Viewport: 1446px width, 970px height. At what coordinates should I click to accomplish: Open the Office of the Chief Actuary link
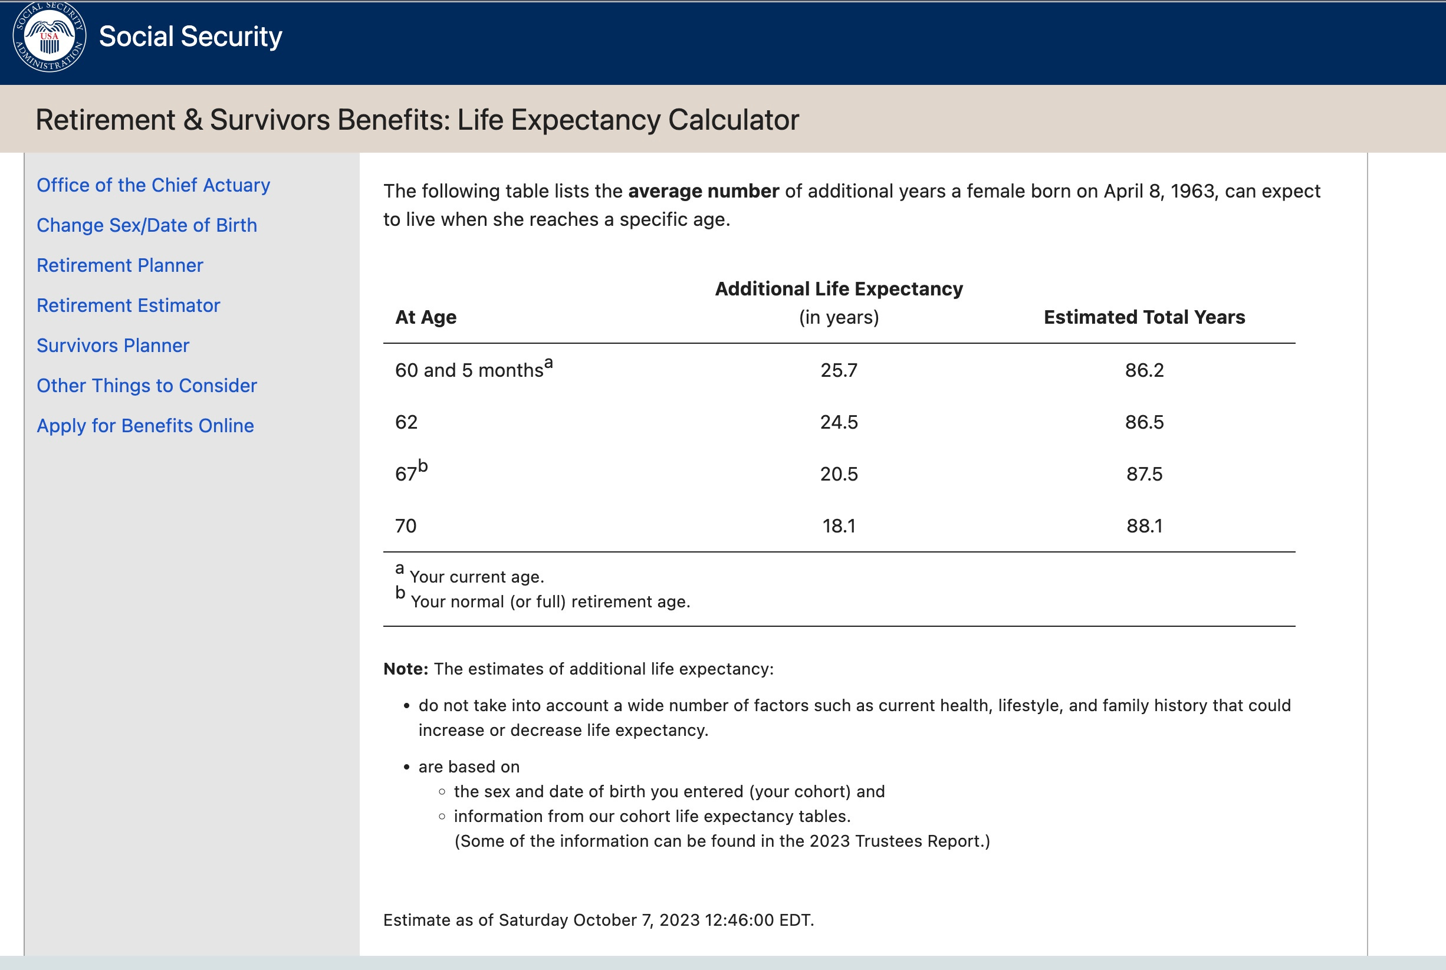click(153, 185)
